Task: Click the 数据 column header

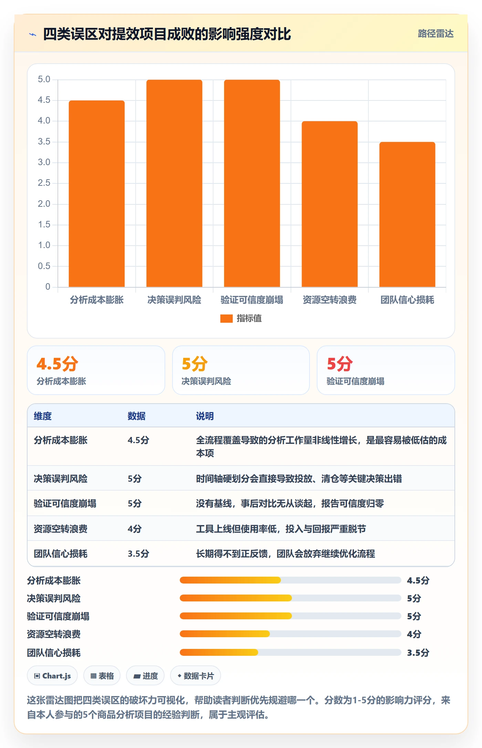Action: click(137, 416)
